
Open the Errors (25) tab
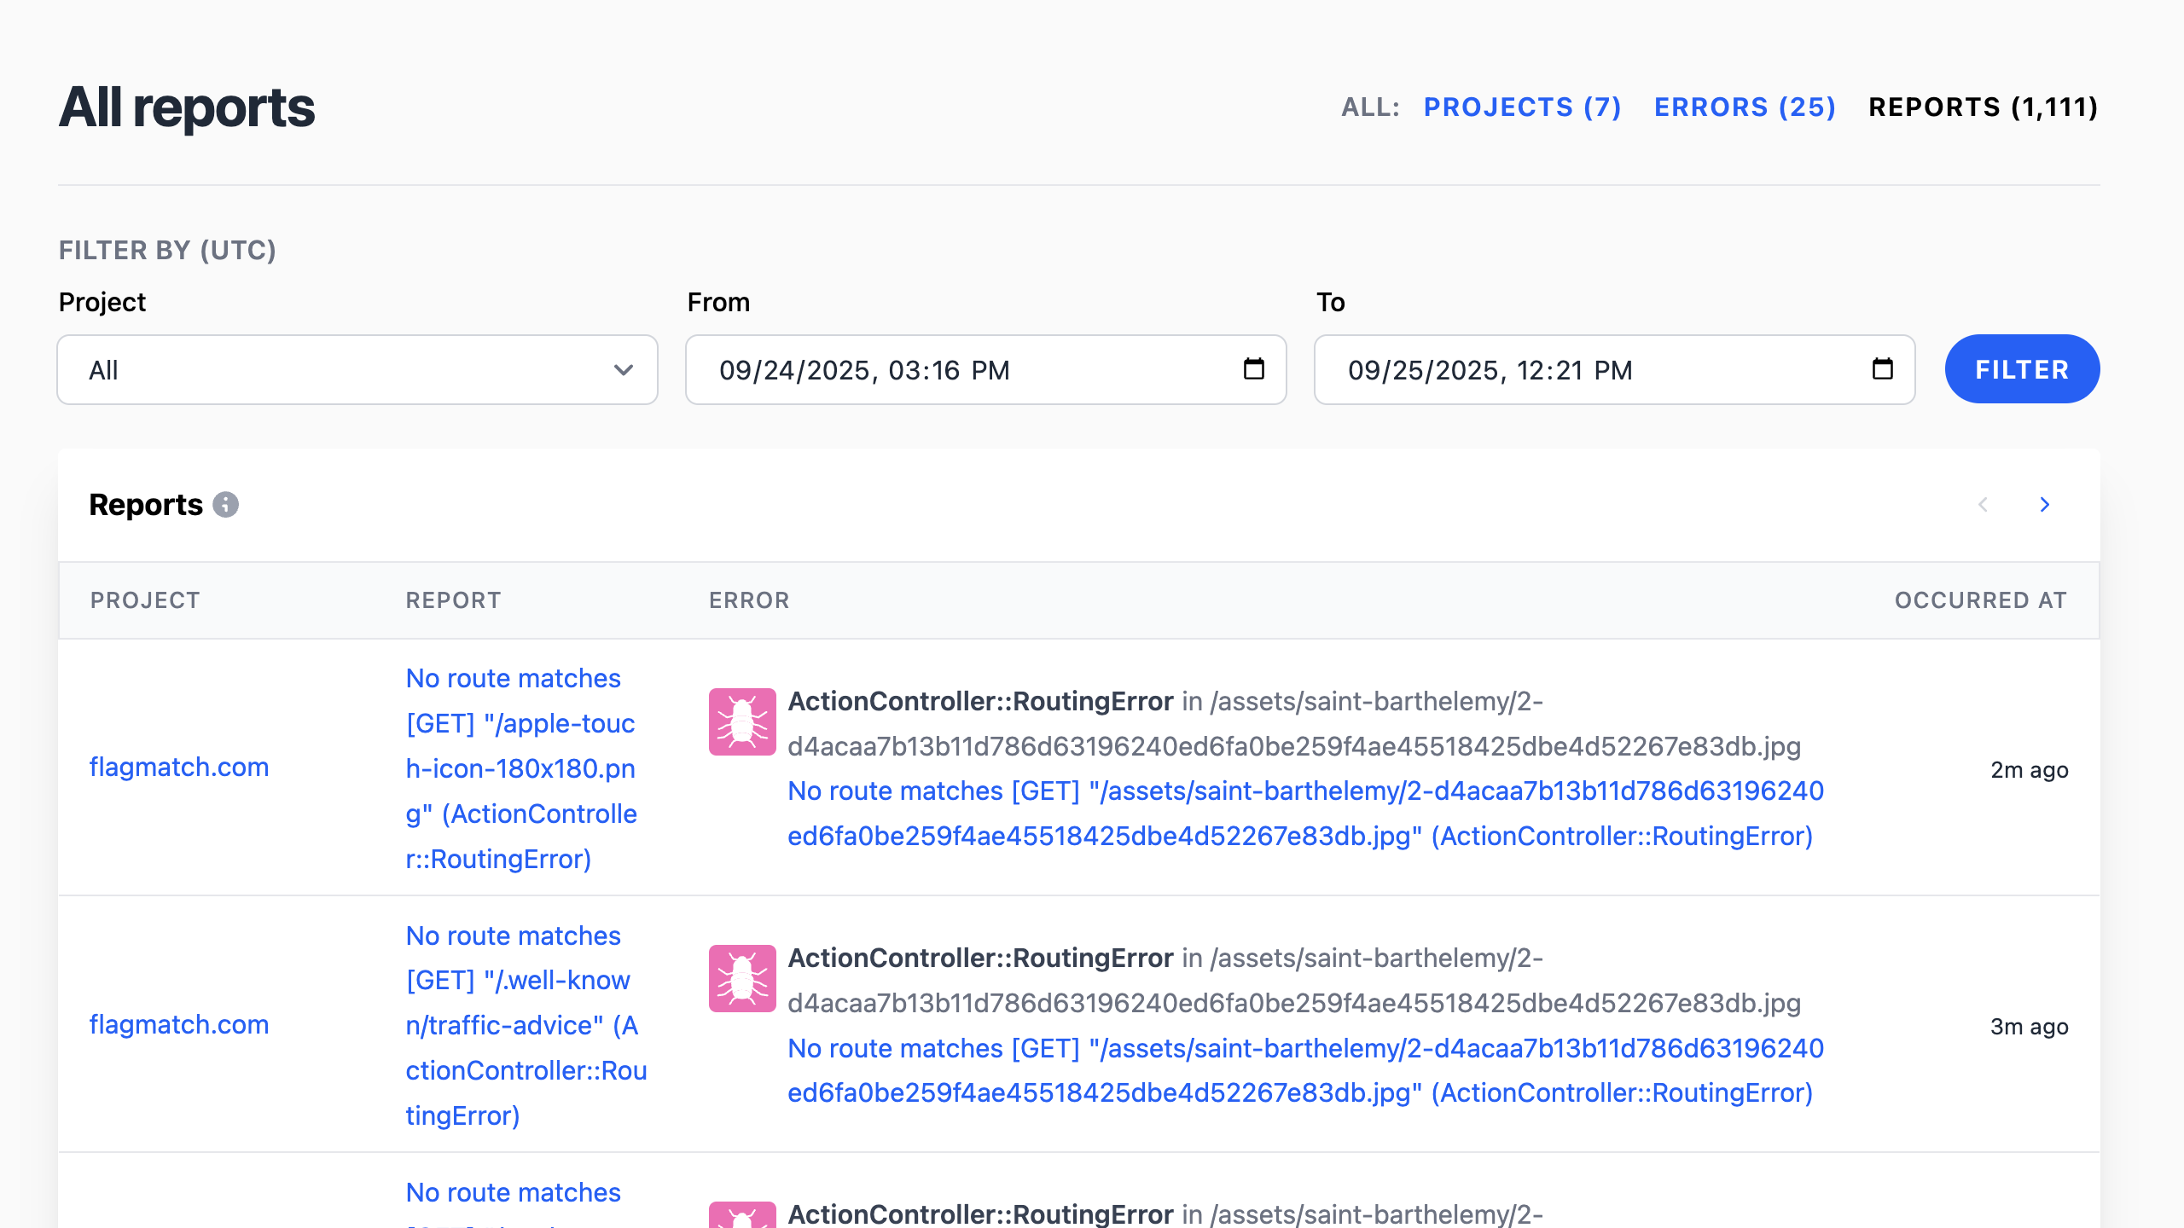pyautogui.click(x=1745, y=107)
